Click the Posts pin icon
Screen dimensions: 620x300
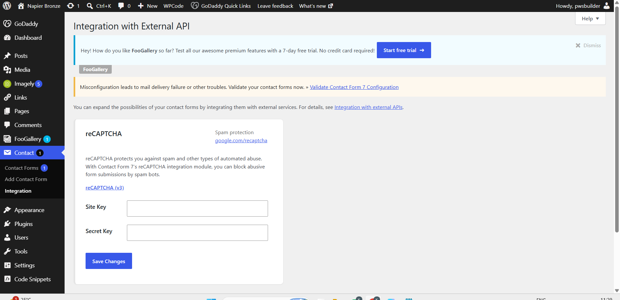point(7,56)
